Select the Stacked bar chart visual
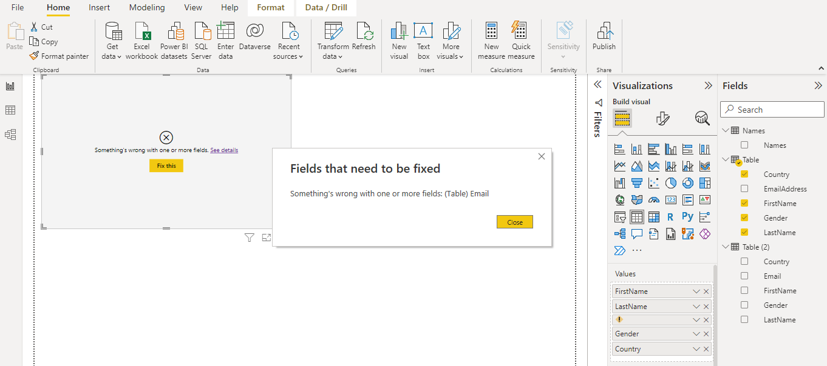 620,149
